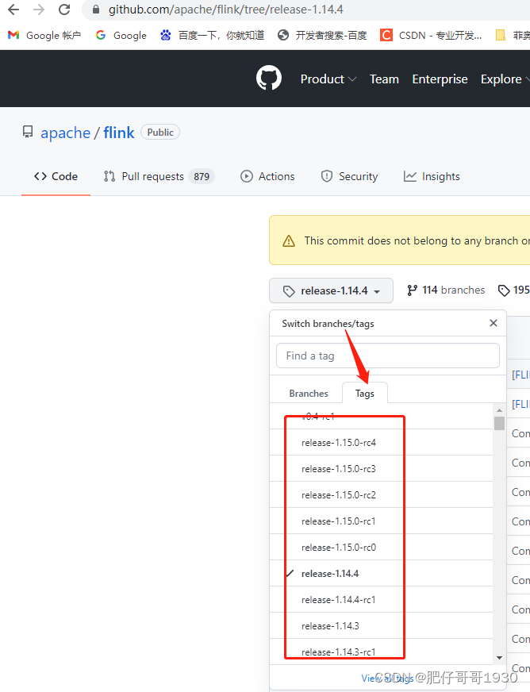The height and width of the screenshot is (692, 530).
Task: Click the address bar URL
Action: (225, 10)
